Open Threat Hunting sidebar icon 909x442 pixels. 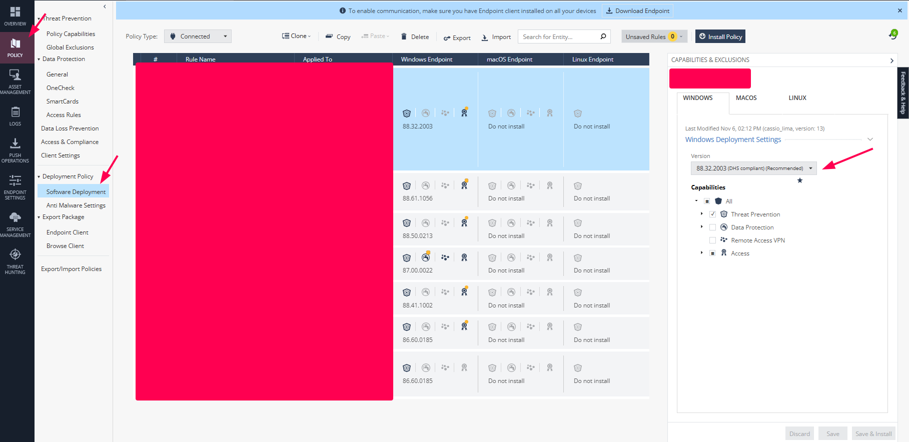(x=15, y=254)
